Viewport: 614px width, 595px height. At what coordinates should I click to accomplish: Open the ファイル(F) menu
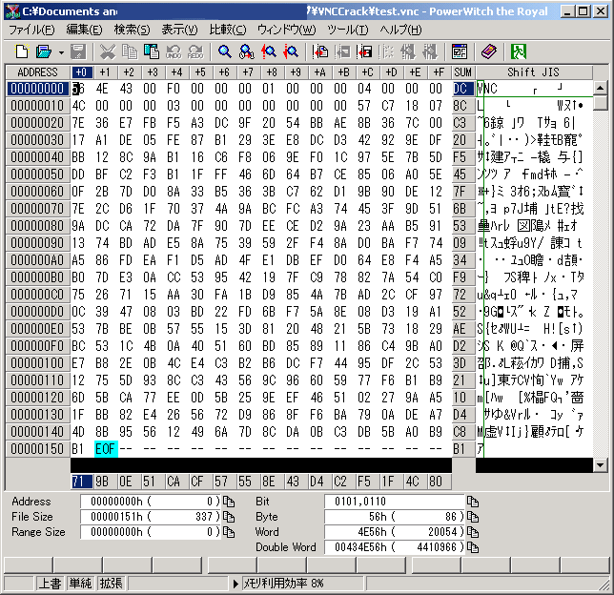point(31,30)
